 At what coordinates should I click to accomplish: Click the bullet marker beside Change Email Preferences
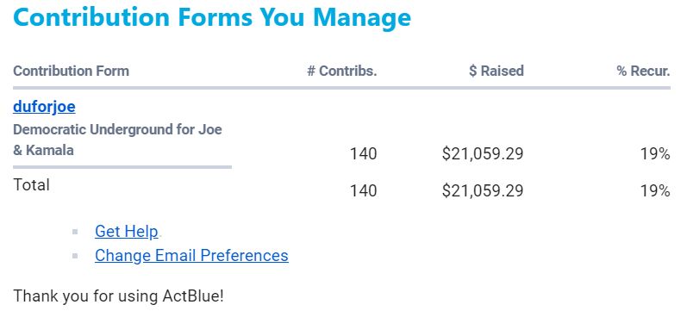pos(75,256)
